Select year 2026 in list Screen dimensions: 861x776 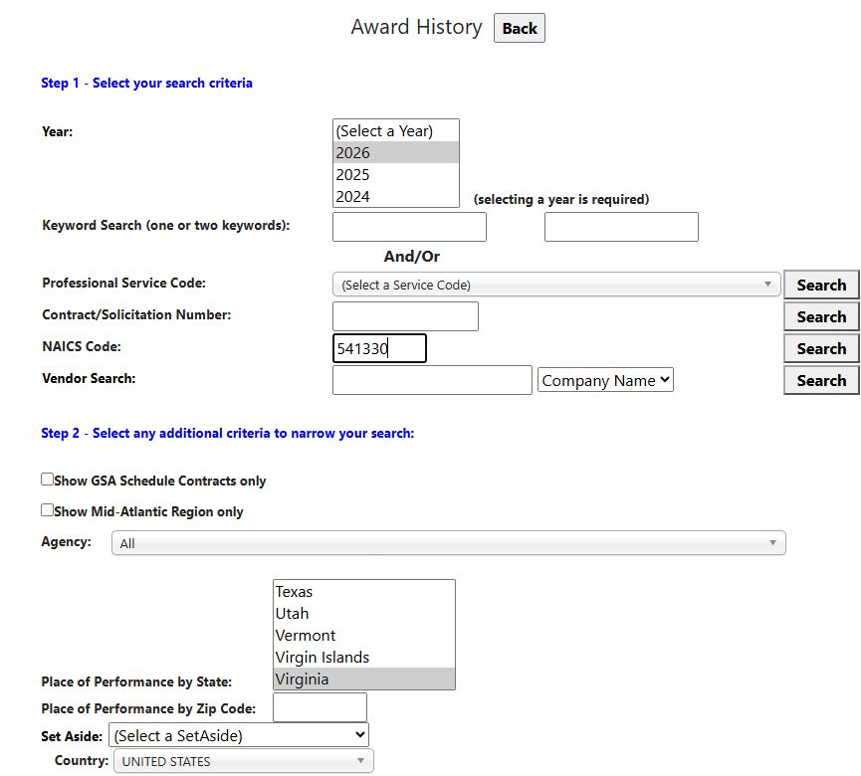click(x=395, y=152)
